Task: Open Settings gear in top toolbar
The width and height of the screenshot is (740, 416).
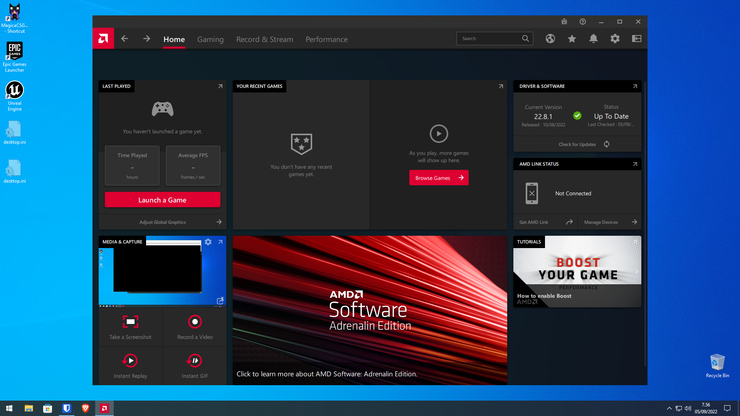Action: point(615,39)
